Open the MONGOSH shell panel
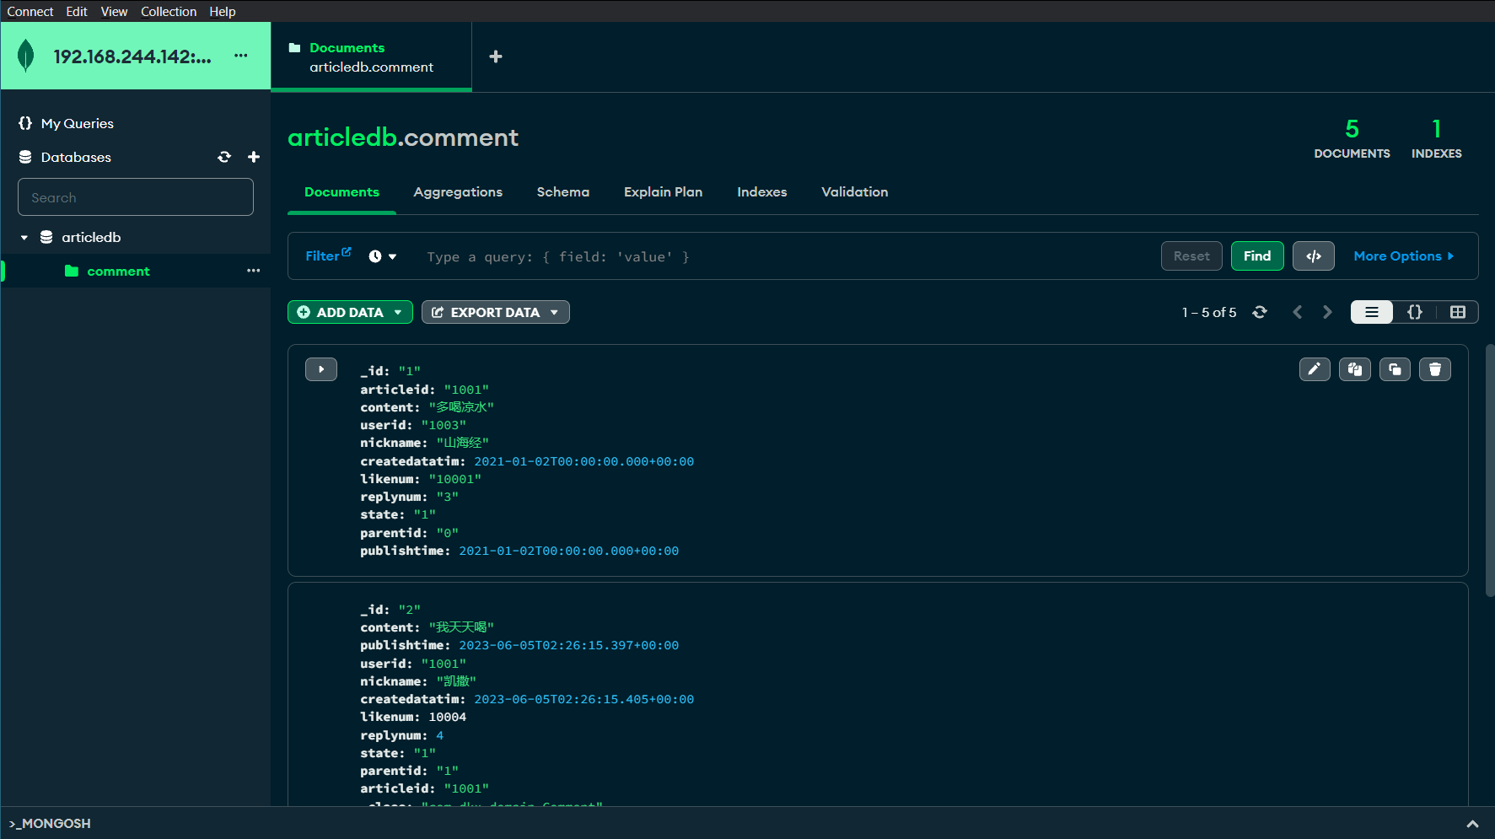The height and width of the screenshot is (839, 1495). tap(50, 823)
